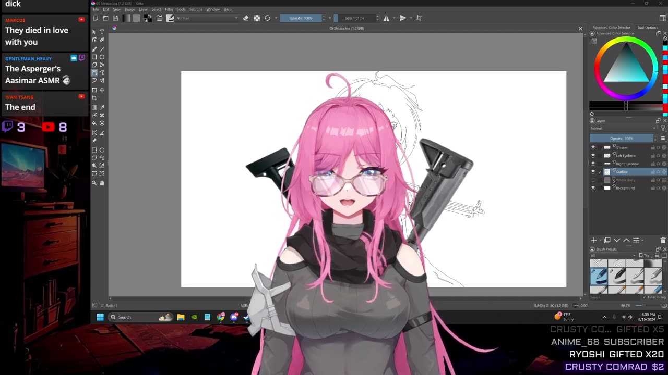668x375 pixels.
Task: Select the Rectangular Selection tool
Action: (x=94, y=150)
